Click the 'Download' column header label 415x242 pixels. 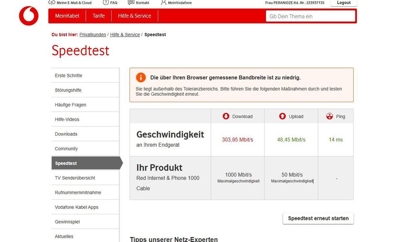[x=243, y=116]
